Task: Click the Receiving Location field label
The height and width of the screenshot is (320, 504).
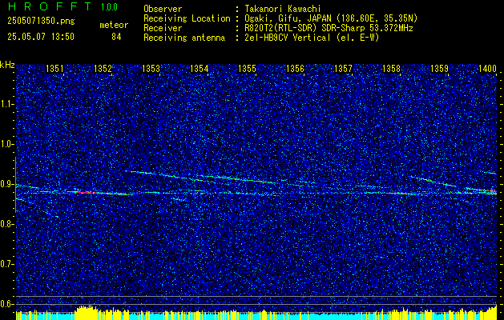Action: 187,18
